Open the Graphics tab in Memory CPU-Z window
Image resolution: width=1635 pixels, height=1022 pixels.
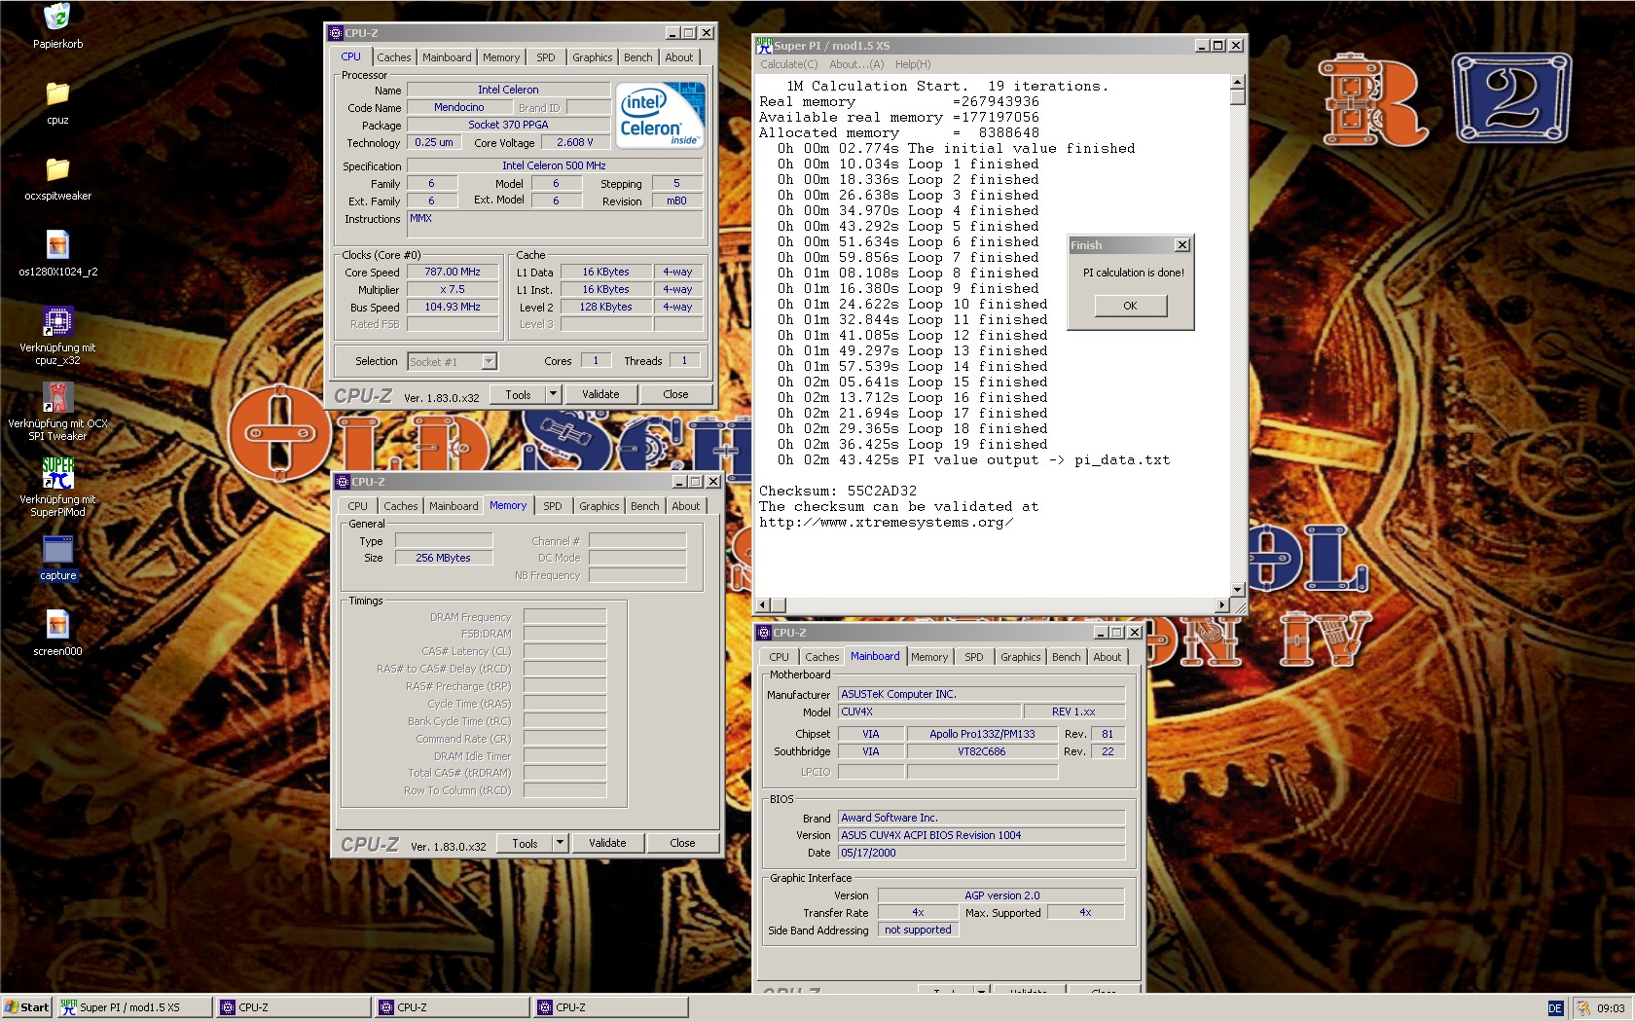(599, 506)
